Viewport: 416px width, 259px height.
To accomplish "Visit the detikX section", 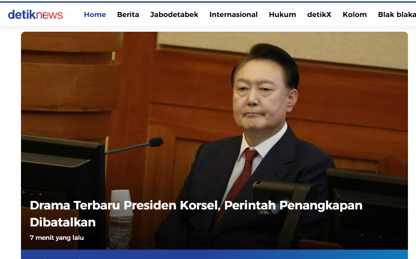I will pos(319,15).
